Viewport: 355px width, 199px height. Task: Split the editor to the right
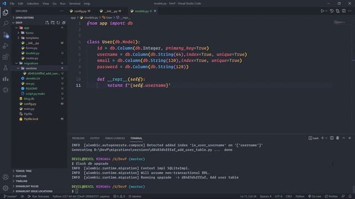[344, 11]
